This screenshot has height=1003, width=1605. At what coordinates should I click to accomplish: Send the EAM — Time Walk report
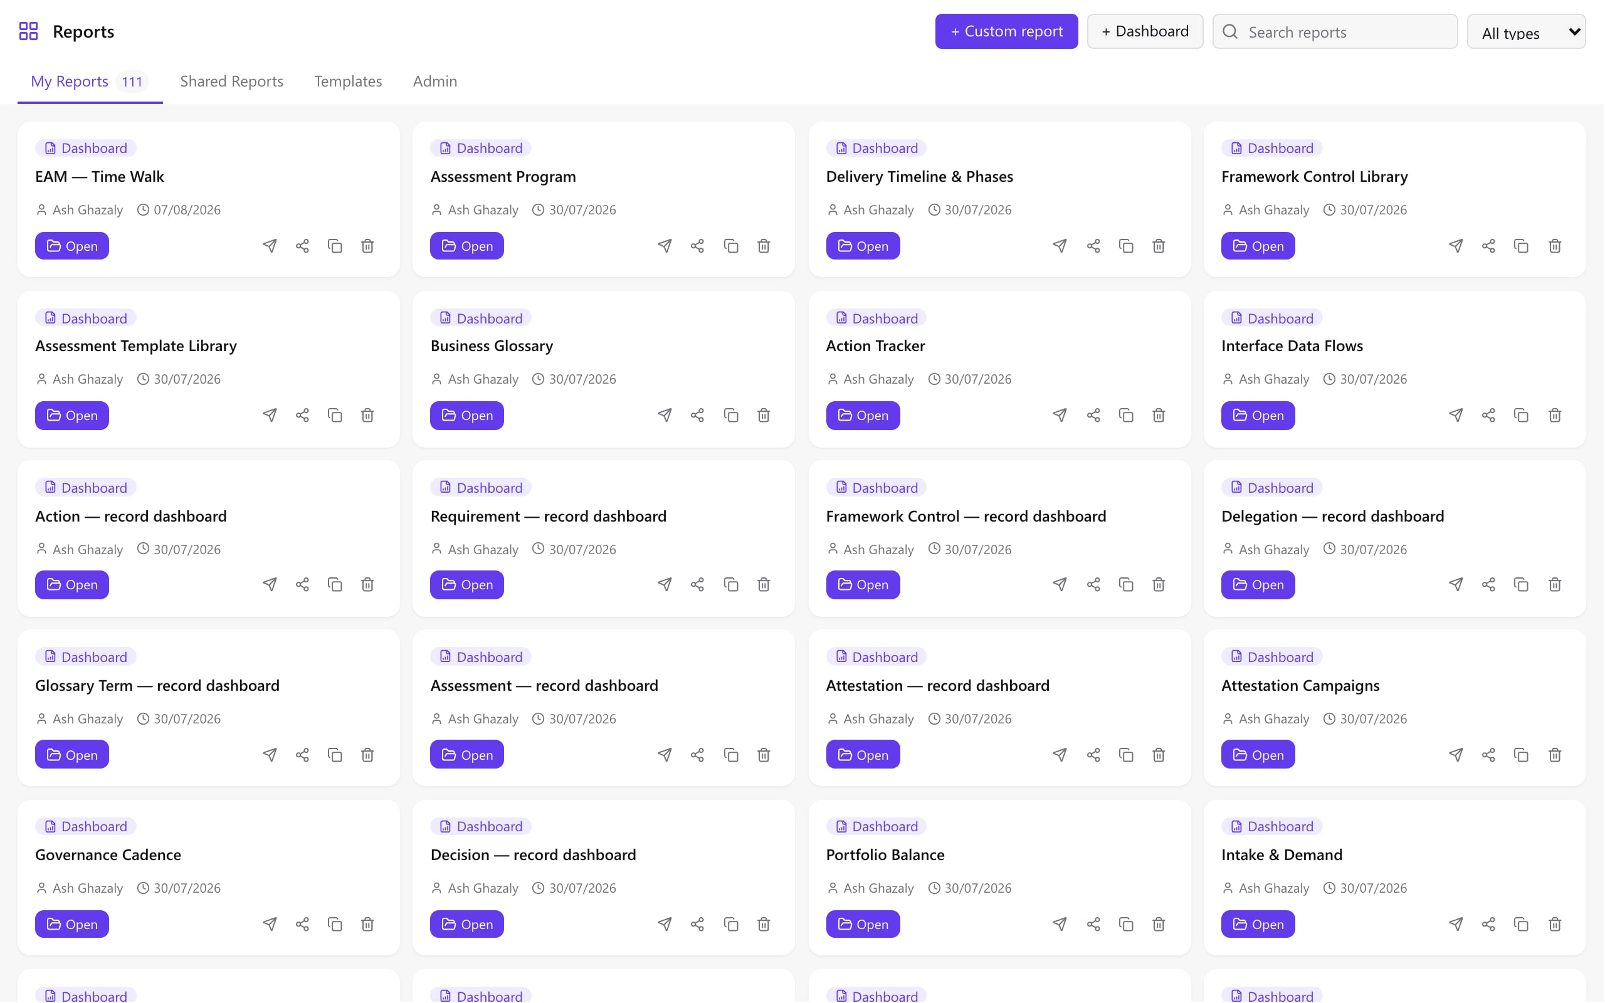(270, 246)
